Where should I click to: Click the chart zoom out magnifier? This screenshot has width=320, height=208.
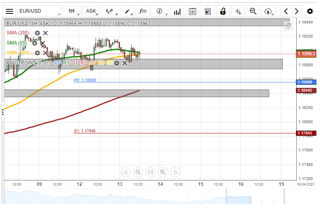point(138,172)
